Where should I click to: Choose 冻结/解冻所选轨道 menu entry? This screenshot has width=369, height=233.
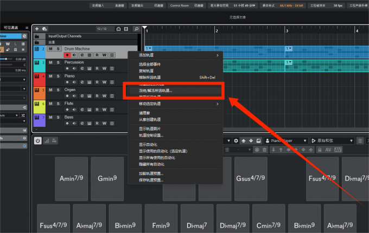175,90
